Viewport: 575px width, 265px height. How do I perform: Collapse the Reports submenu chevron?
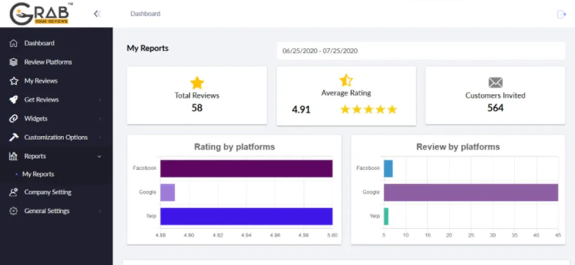pyautogui.click(x=99, y=156)
